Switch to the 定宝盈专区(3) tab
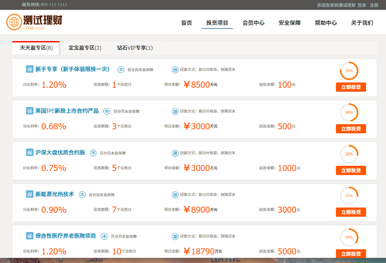386x263 pixels. click(85, 48)
